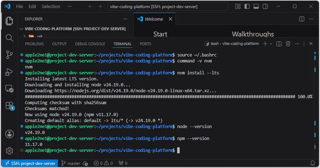Go forward with the right arrow
This screenshot has width=320, height=168.
click(x=100, y=7)
